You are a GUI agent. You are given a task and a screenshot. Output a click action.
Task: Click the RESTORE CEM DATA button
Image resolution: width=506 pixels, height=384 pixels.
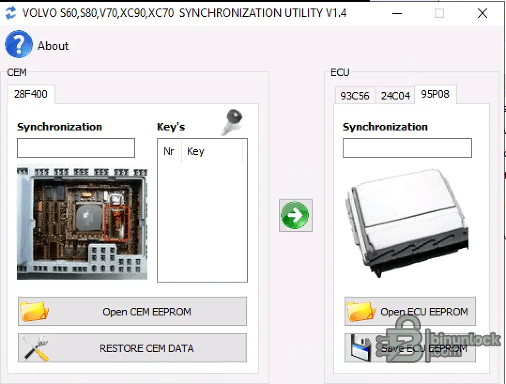132,348
